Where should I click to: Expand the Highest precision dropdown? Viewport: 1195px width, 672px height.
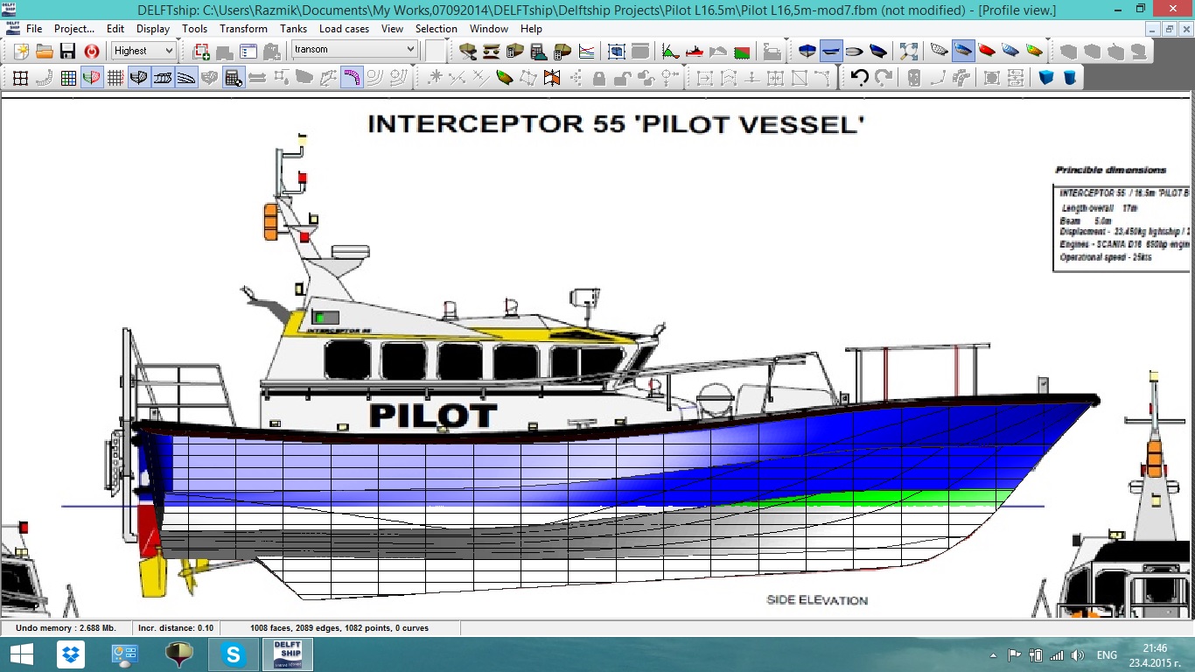pos(168,51)
